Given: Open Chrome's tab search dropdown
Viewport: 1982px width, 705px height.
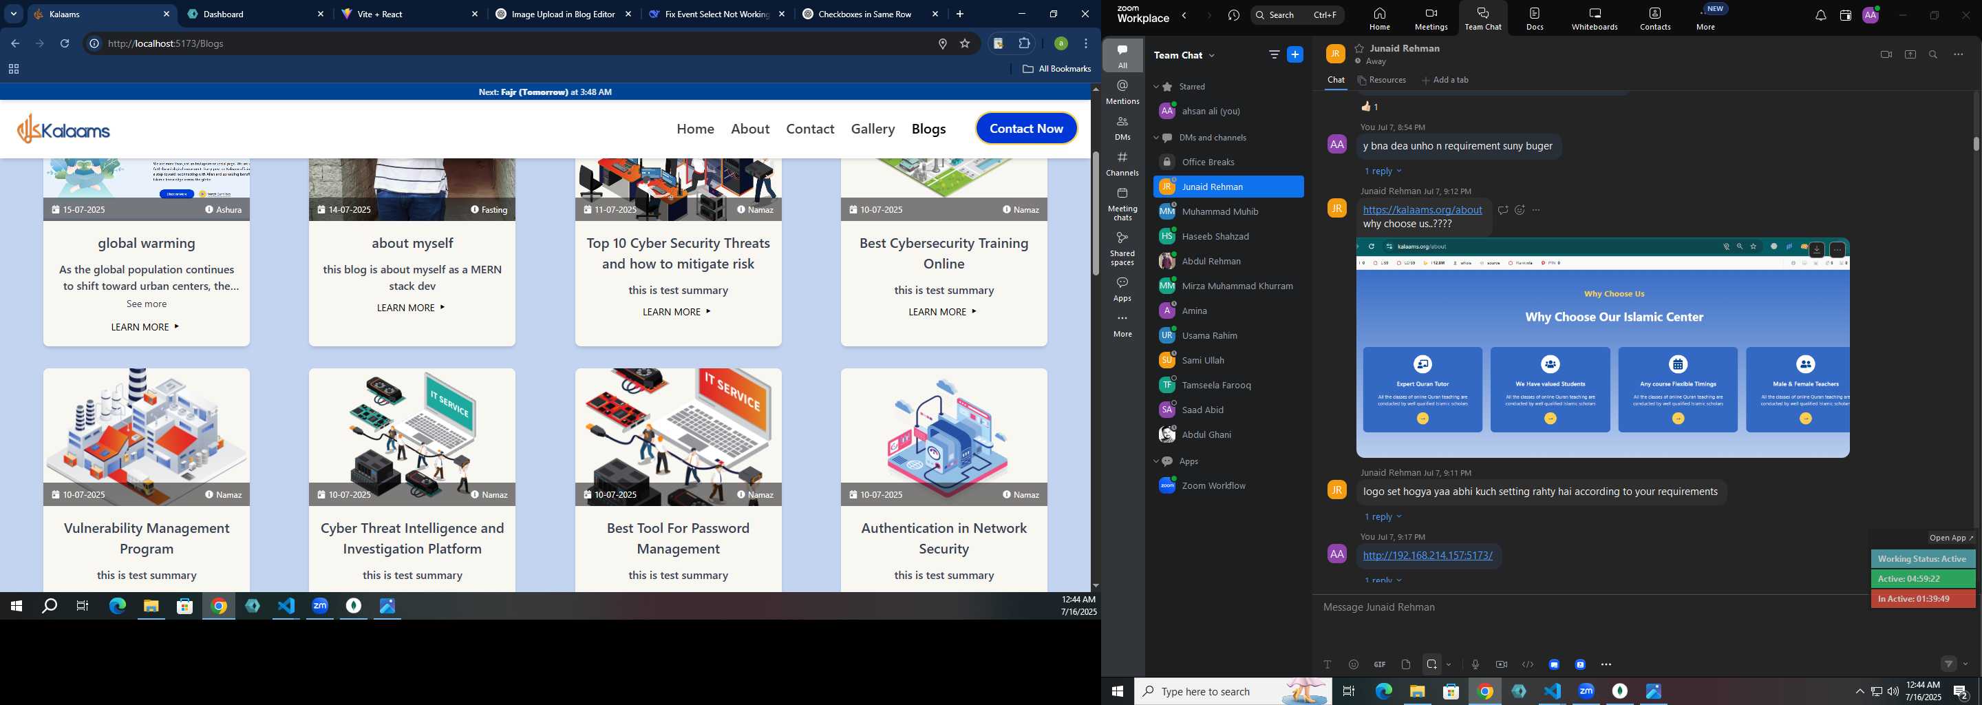Looking at the screenshot, I should coord(13,14).
